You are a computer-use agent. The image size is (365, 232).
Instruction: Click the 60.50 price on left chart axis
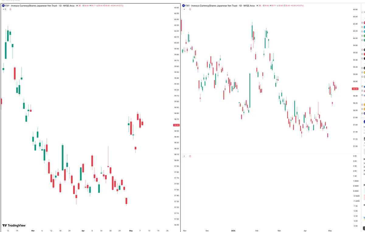pos(176,13)
